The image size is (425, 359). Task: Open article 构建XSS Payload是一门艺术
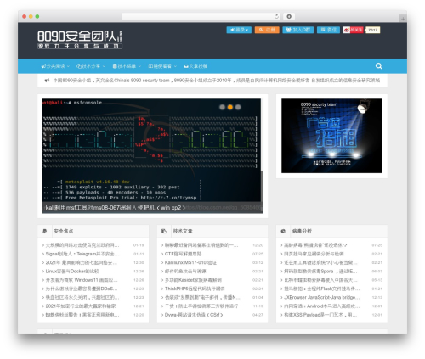(320, 315)
